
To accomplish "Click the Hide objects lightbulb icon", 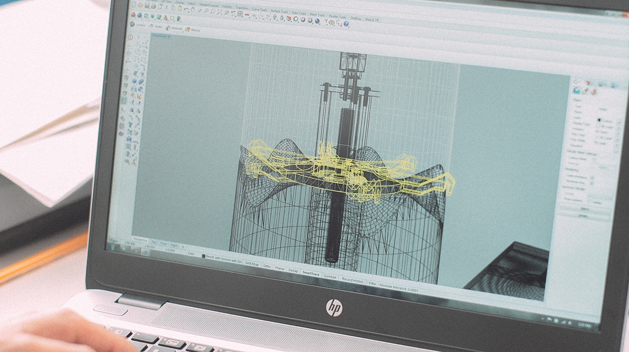I will [275, 17].
